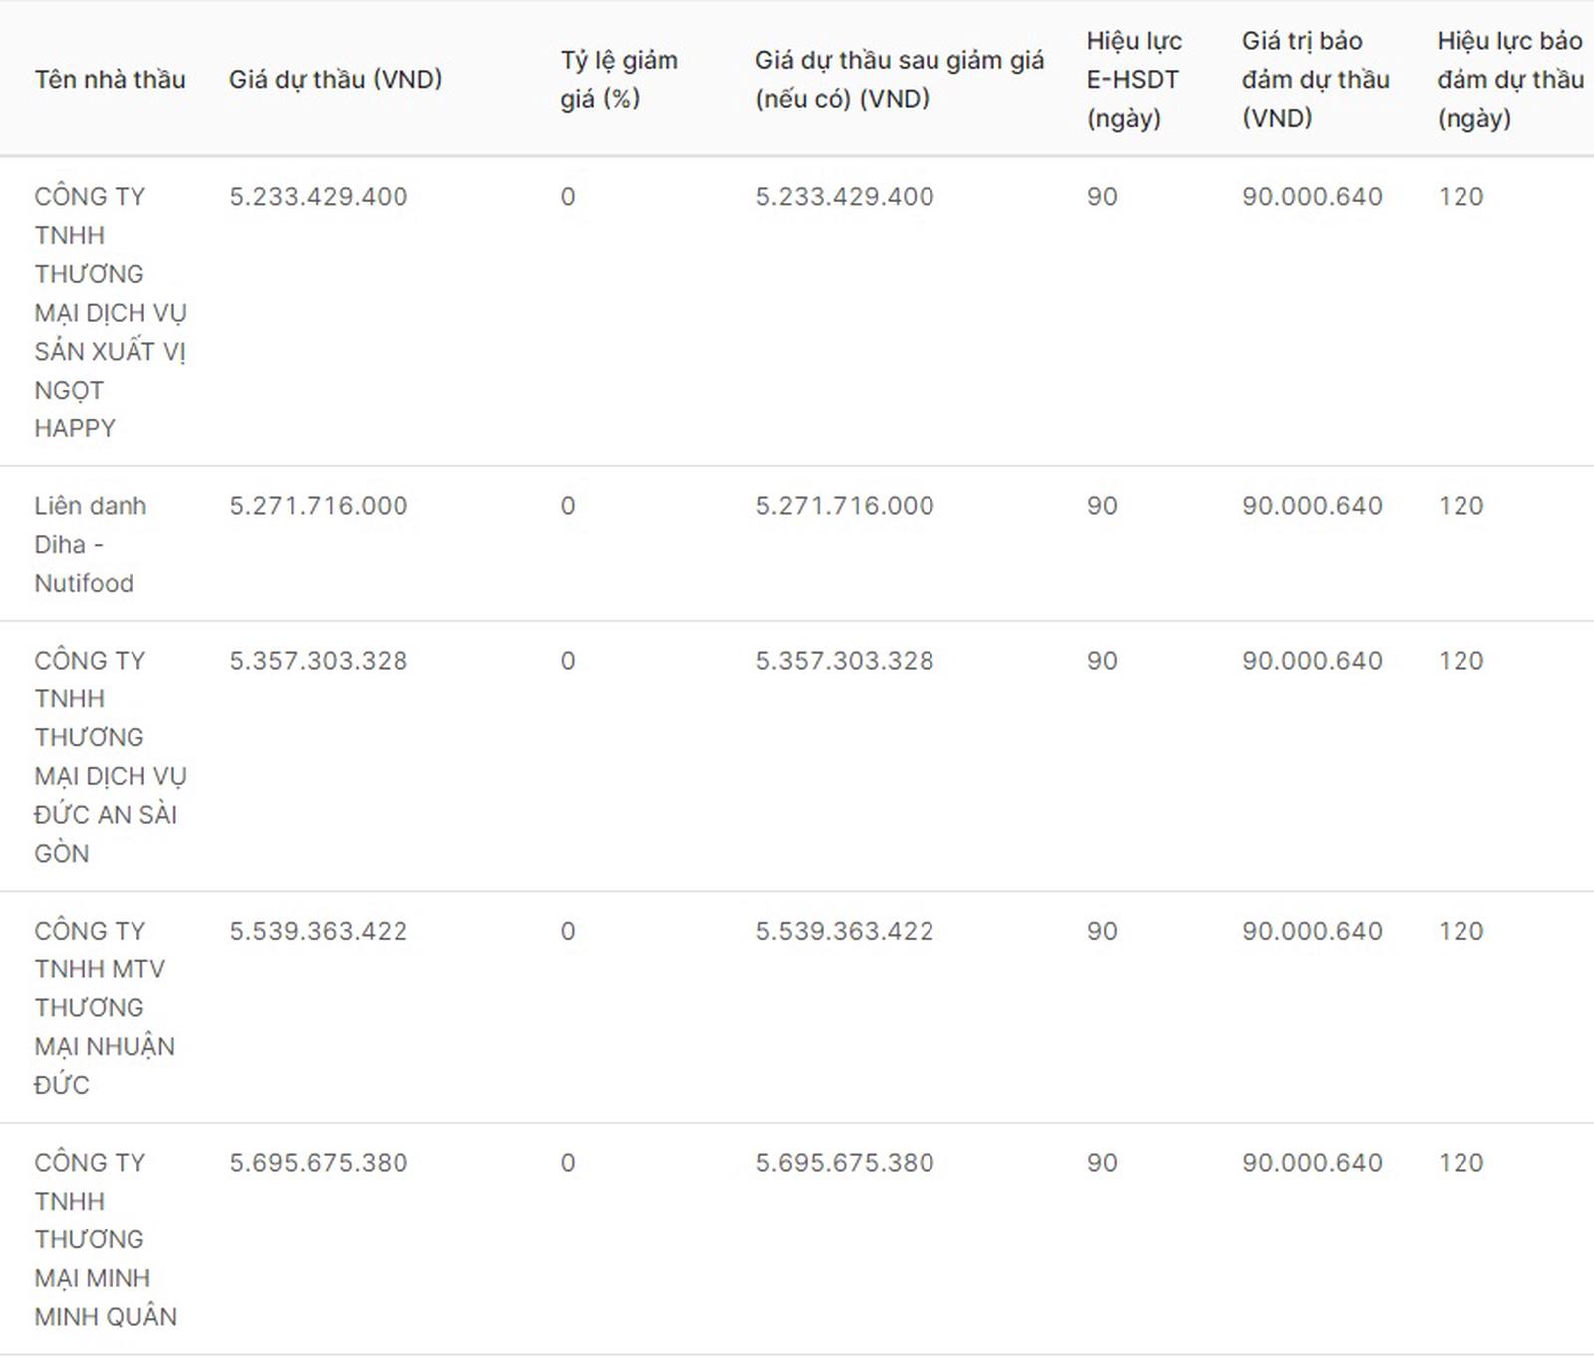Click 'Hiệu lực bảo đảm dự thầu' header
Viewport: 1594px width, 1366px height.
[x=1509, y=79]
